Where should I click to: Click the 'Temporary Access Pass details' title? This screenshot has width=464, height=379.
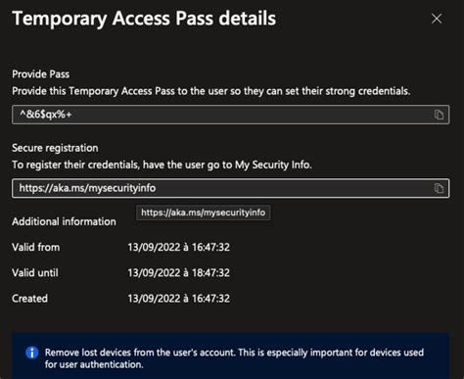[144, 19]
